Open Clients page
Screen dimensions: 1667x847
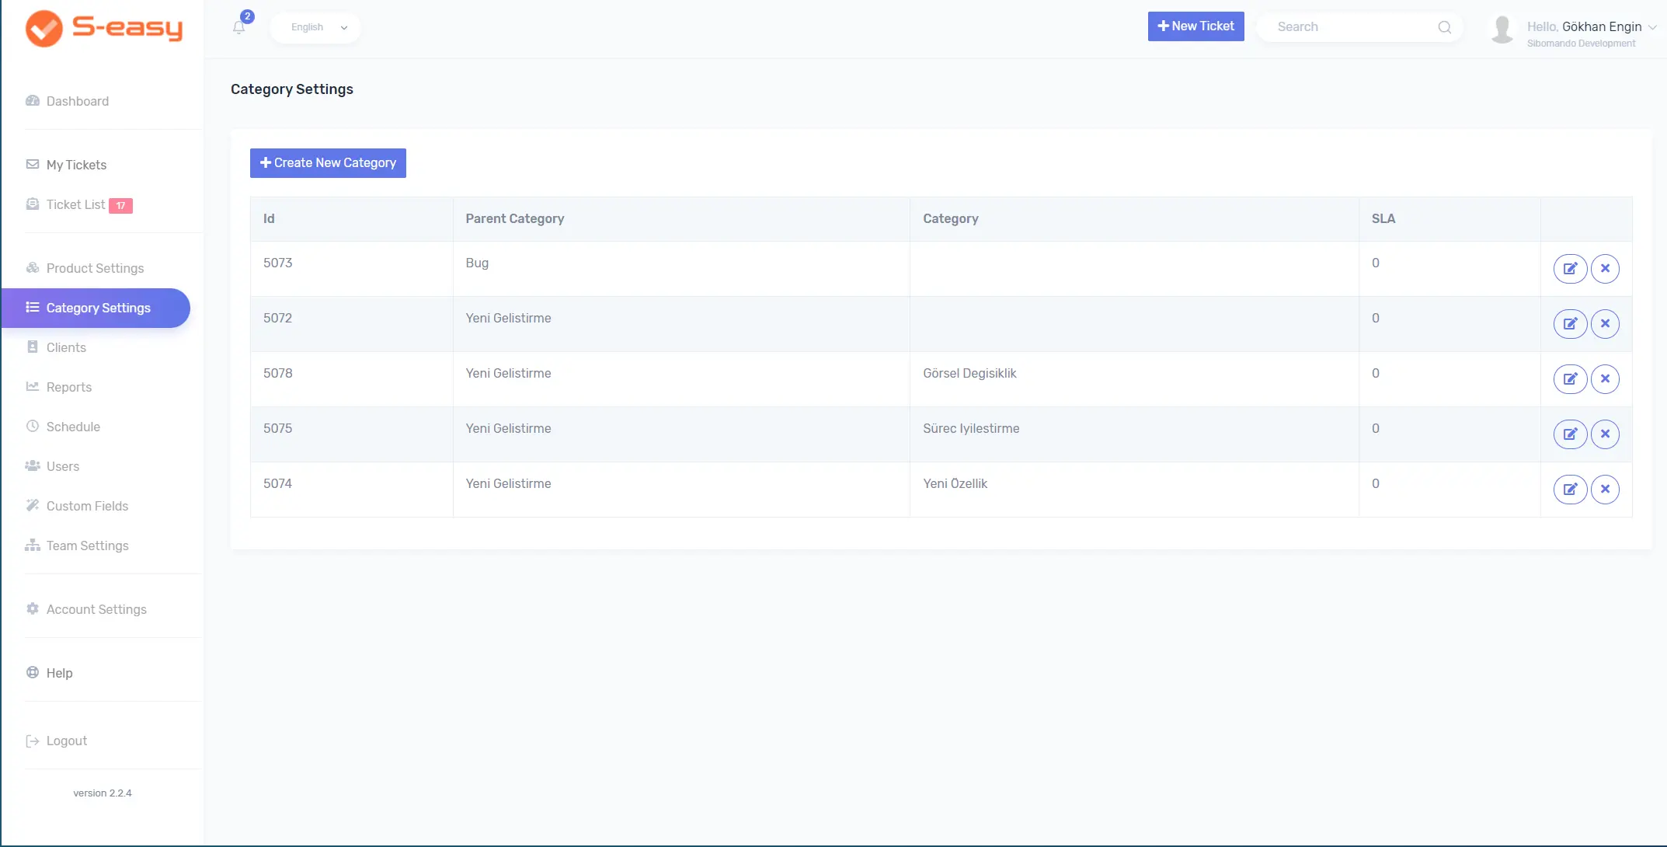pos(66,347)
